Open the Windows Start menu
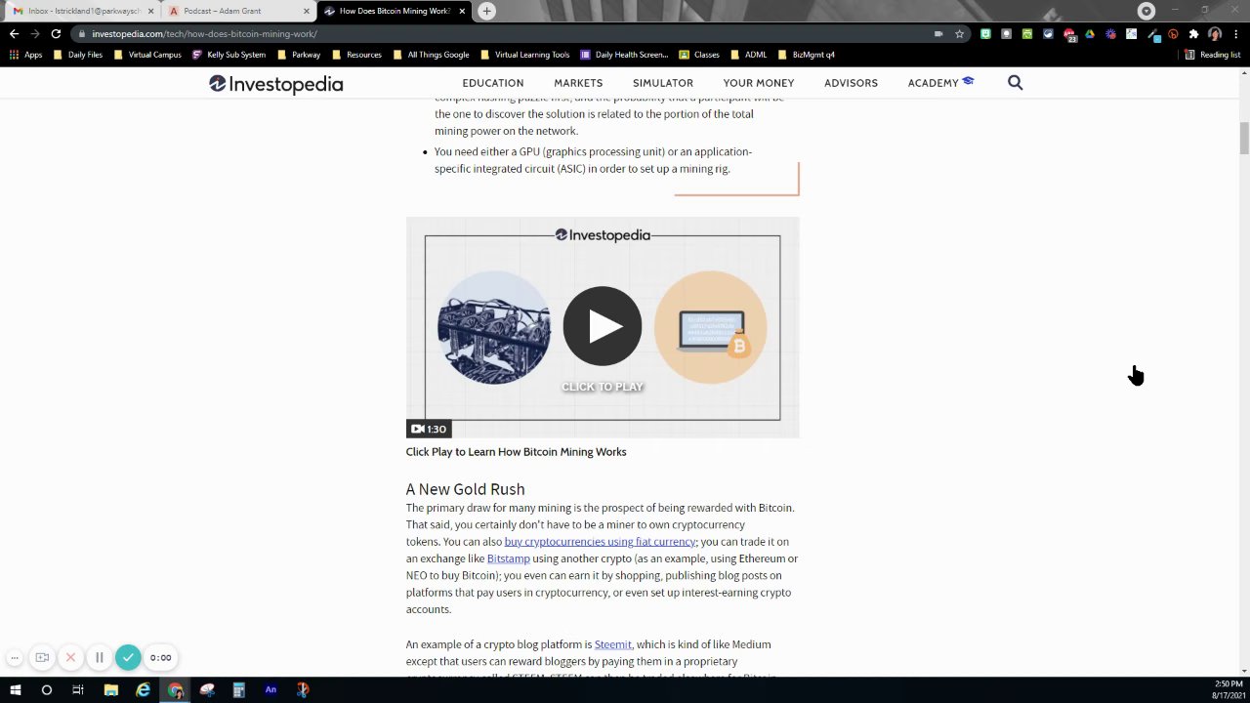Viewport: 1250px width, 703px height. [x=15, y=689]
